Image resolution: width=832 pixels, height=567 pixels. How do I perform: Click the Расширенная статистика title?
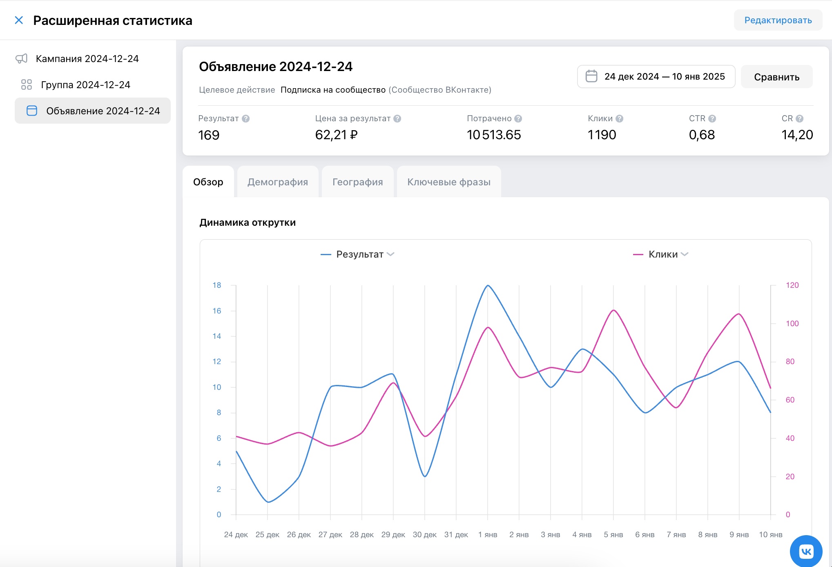pyautogui.click(x=113, y=20)
